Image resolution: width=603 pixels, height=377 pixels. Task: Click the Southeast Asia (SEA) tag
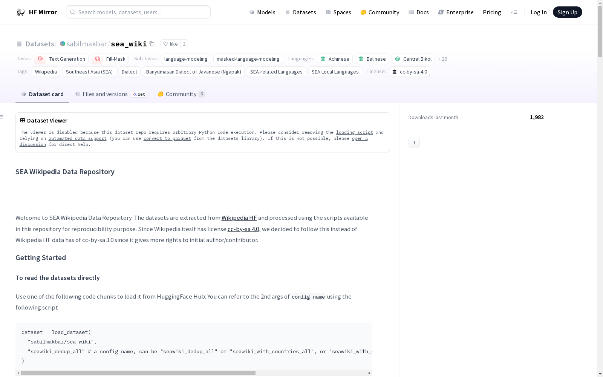click(89, 72)
